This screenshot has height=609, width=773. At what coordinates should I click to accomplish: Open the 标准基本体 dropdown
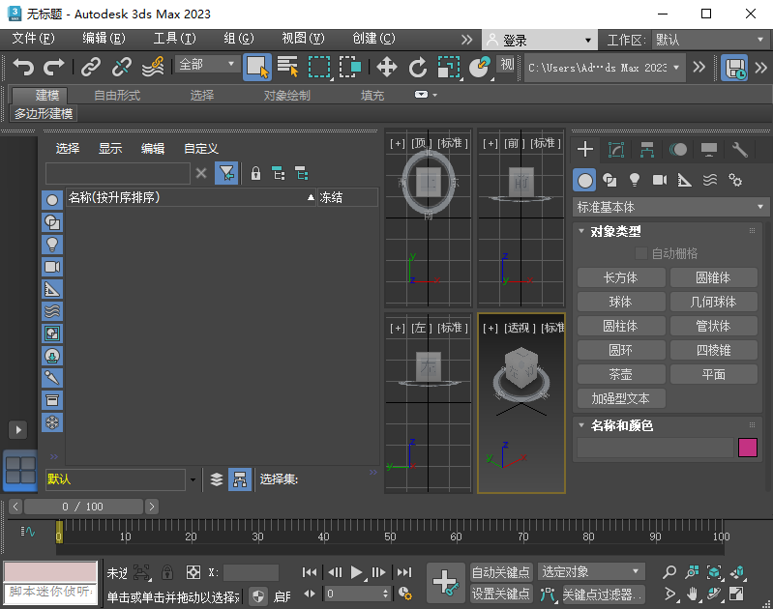click(x=670, y=207)
